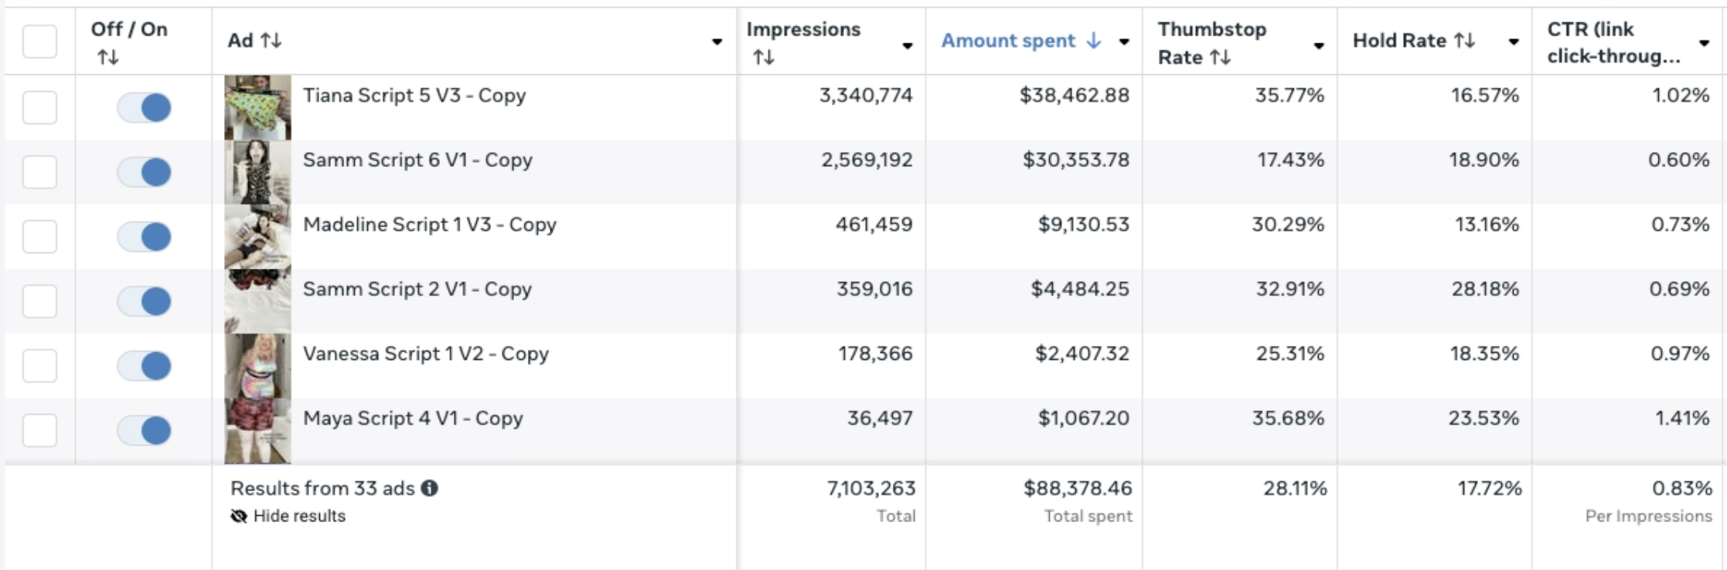The image size is (1727, 570).
Task: Click descending arrow next to Amount spent
Action: click(x=1093, y=40)
